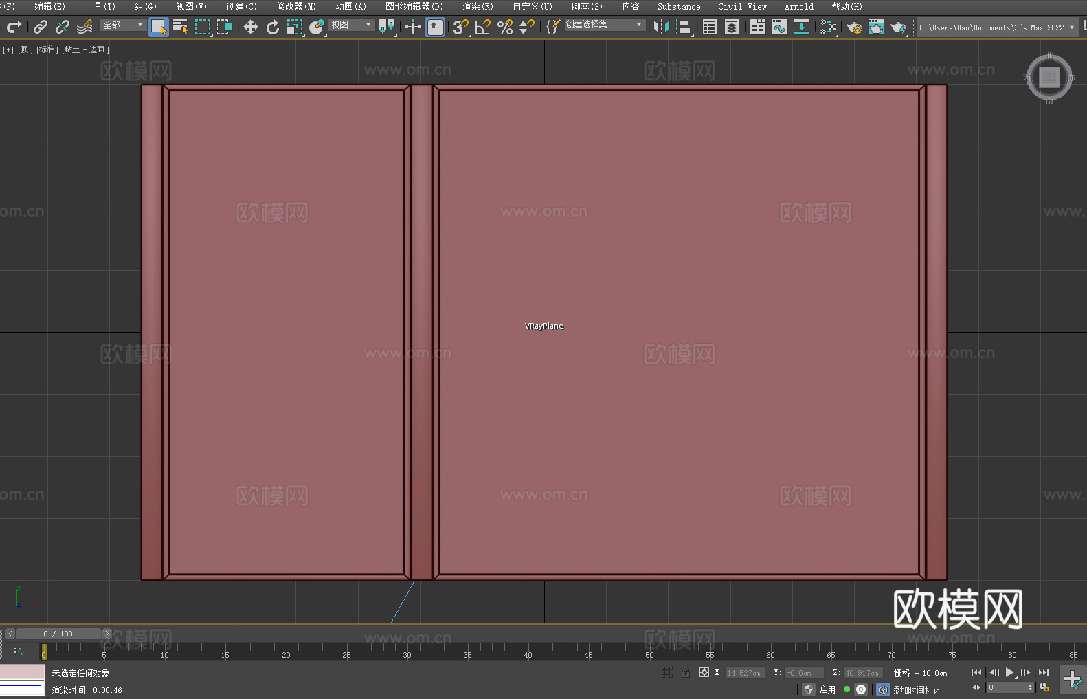Toggle Absolute/Offset transform type-in mode
Viewport: 1087px width, 699px height.
click(x=704, y=672)
